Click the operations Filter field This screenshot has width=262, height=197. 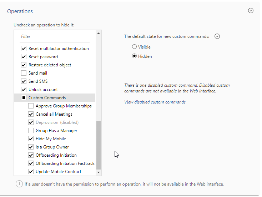(x=55, y=36)
